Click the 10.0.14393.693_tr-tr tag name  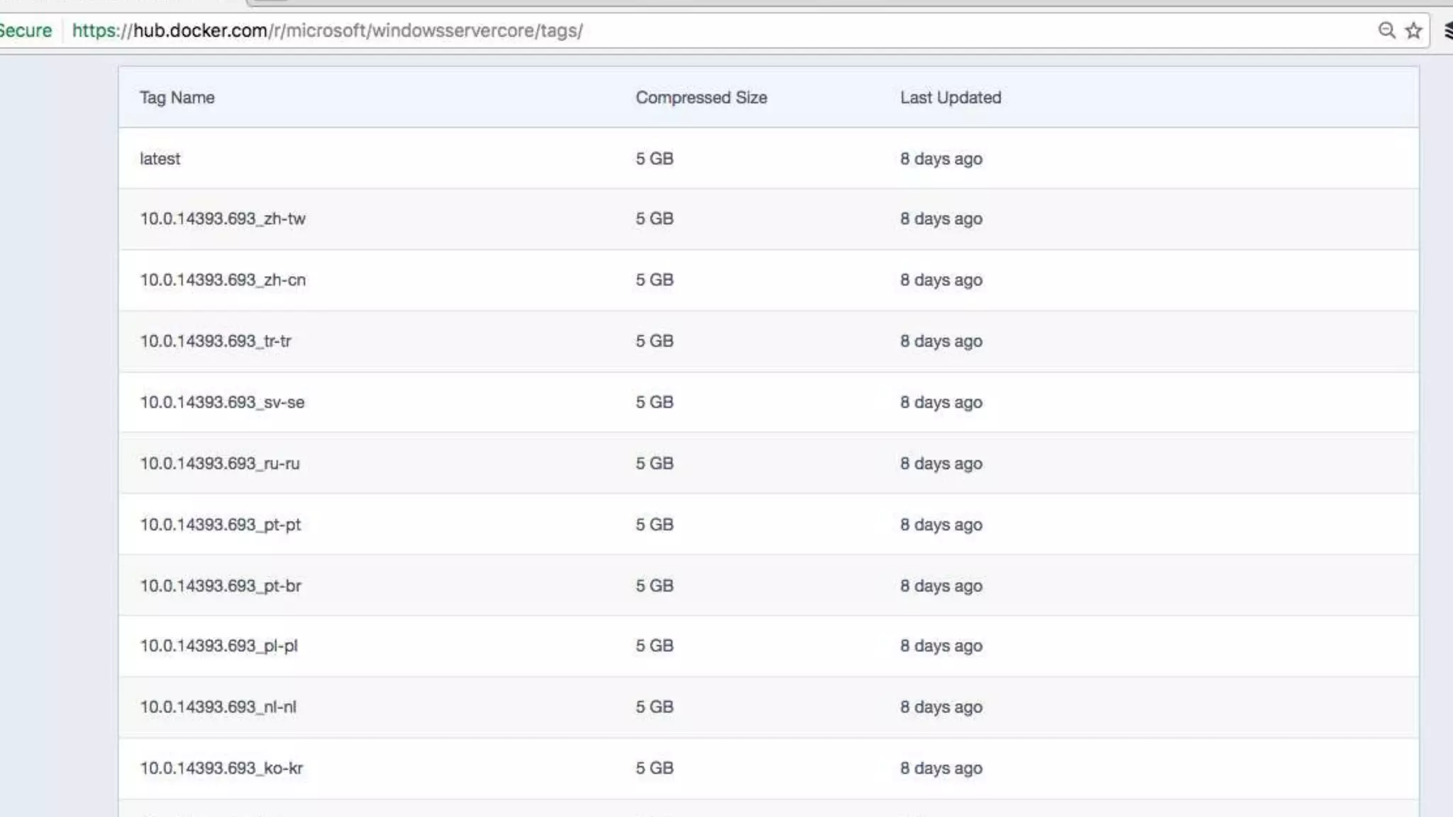coord(215,341)
